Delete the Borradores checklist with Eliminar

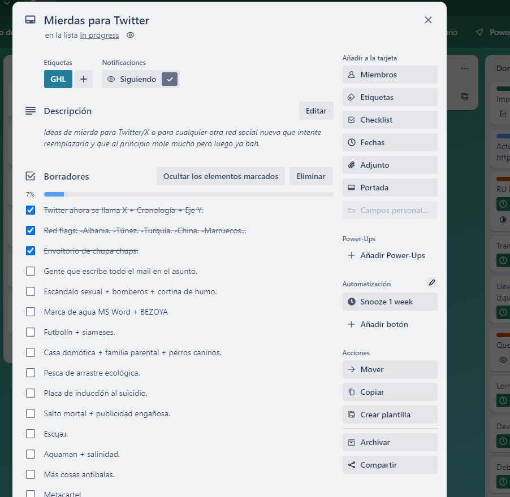coord(310,176)
